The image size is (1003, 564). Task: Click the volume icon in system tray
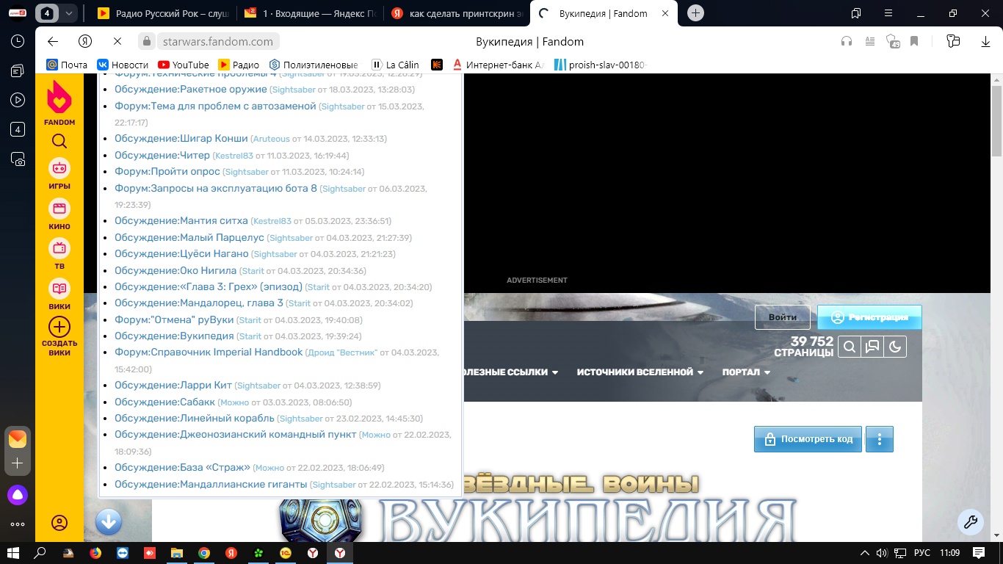pos(882,553)
